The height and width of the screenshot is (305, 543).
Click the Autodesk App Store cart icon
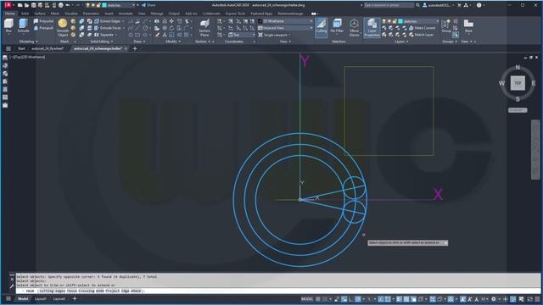click(459, 5)
